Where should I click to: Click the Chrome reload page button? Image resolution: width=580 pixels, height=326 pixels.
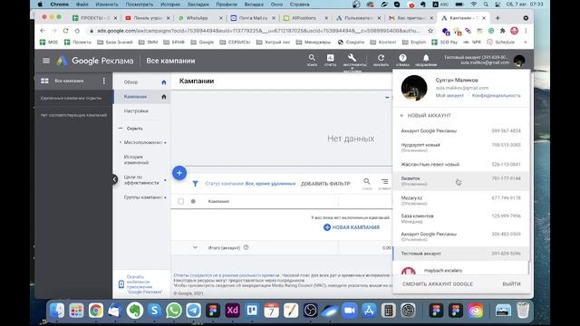pos(65,31)
